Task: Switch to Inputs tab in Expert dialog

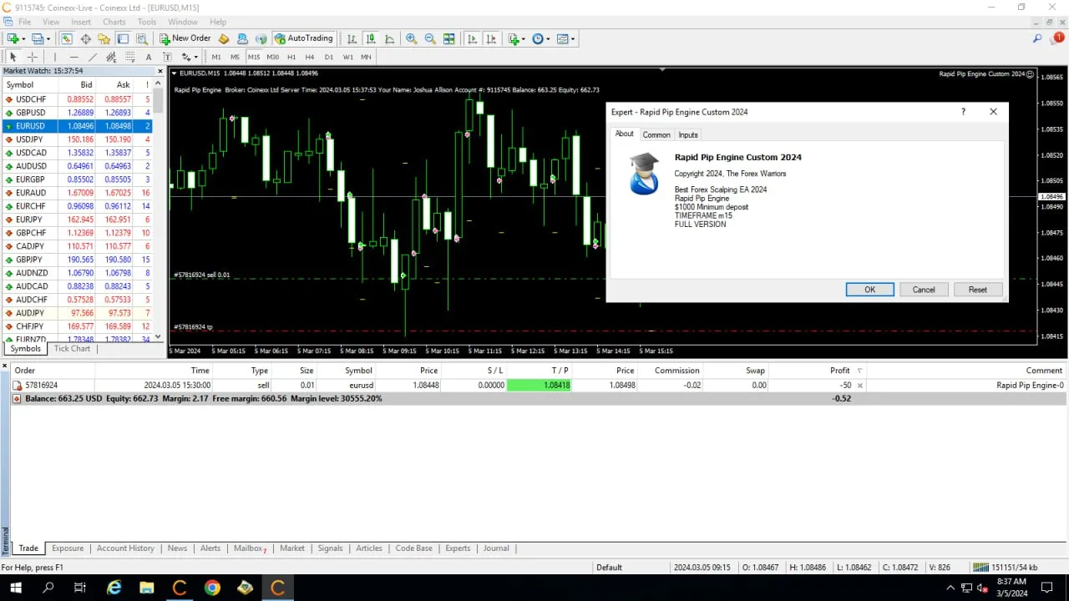Action: 688,134
